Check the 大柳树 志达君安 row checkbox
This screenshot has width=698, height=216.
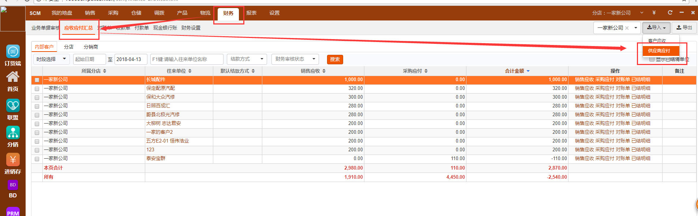37,124
